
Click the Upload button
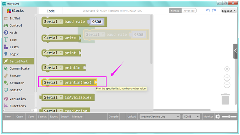[x=132, y=117]
